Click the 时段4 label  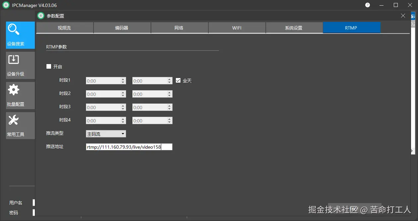click(x=65, y=120)
